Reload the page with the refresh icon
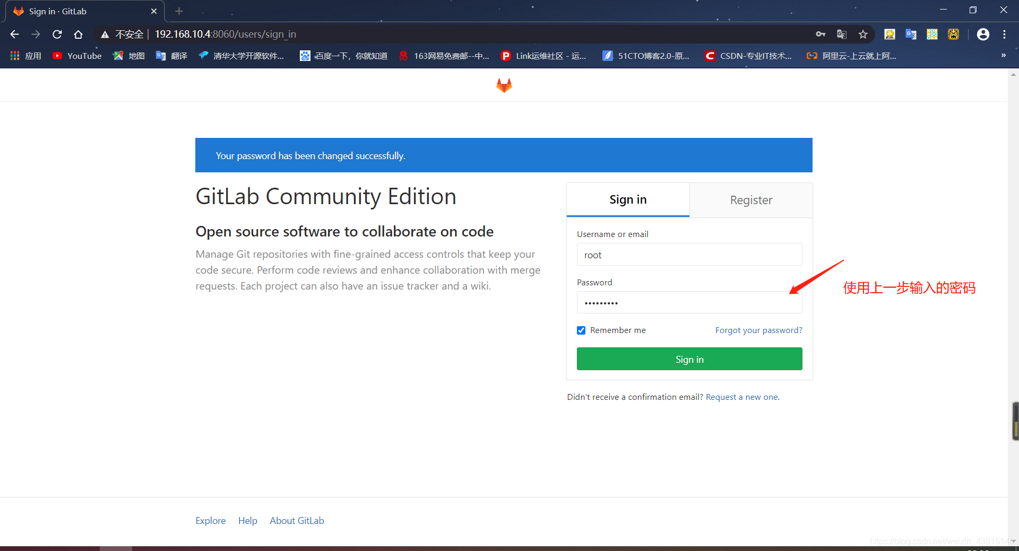1019x551 pixels. 57,34
